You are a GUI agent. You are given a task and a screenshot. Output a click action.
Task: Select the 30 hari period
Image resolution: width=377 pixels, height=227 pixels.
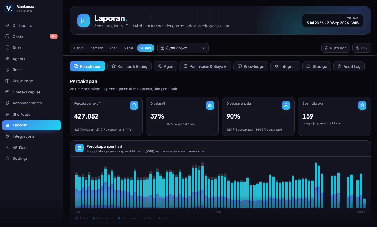129,48
